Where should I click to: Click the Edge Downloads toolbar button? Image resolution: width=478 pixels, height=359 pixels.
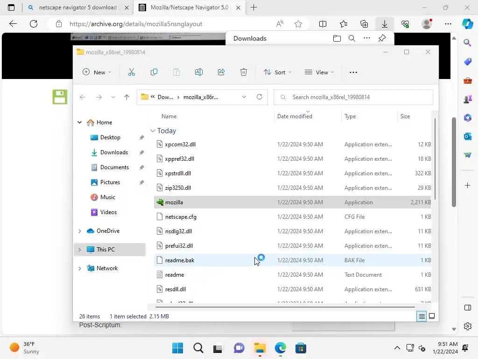click(385, 24)
